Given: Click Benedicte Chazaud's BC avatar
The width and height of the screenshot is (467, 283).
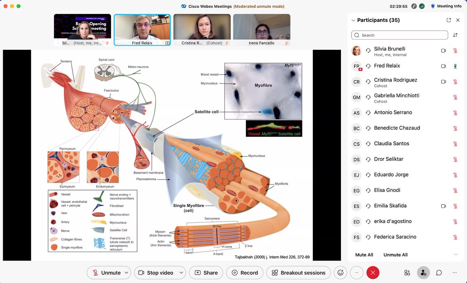Looking at the screenshot, I should (x=356, y=128).
